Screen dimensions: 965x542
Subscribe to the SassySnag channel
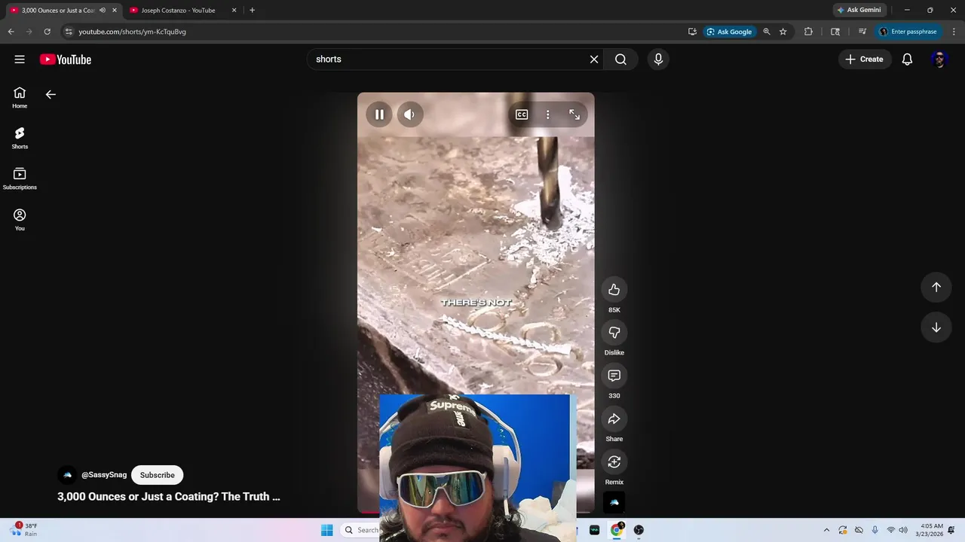click(157, 475)
